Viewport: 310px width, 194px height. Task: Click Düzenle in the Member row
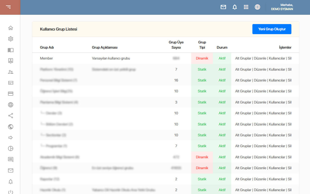pos(260,58)
